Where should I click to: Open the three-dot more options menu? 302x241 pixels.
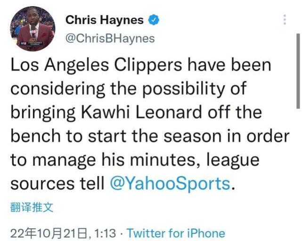[x=285, y=19]
